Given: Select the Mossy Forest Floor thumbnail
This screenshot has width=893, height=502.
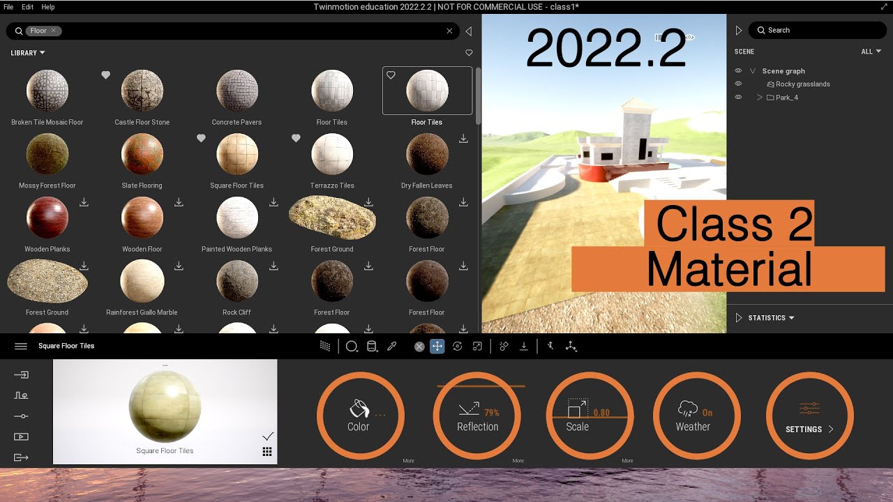Looking at the screenshot, I should click(x=47, y=154).
